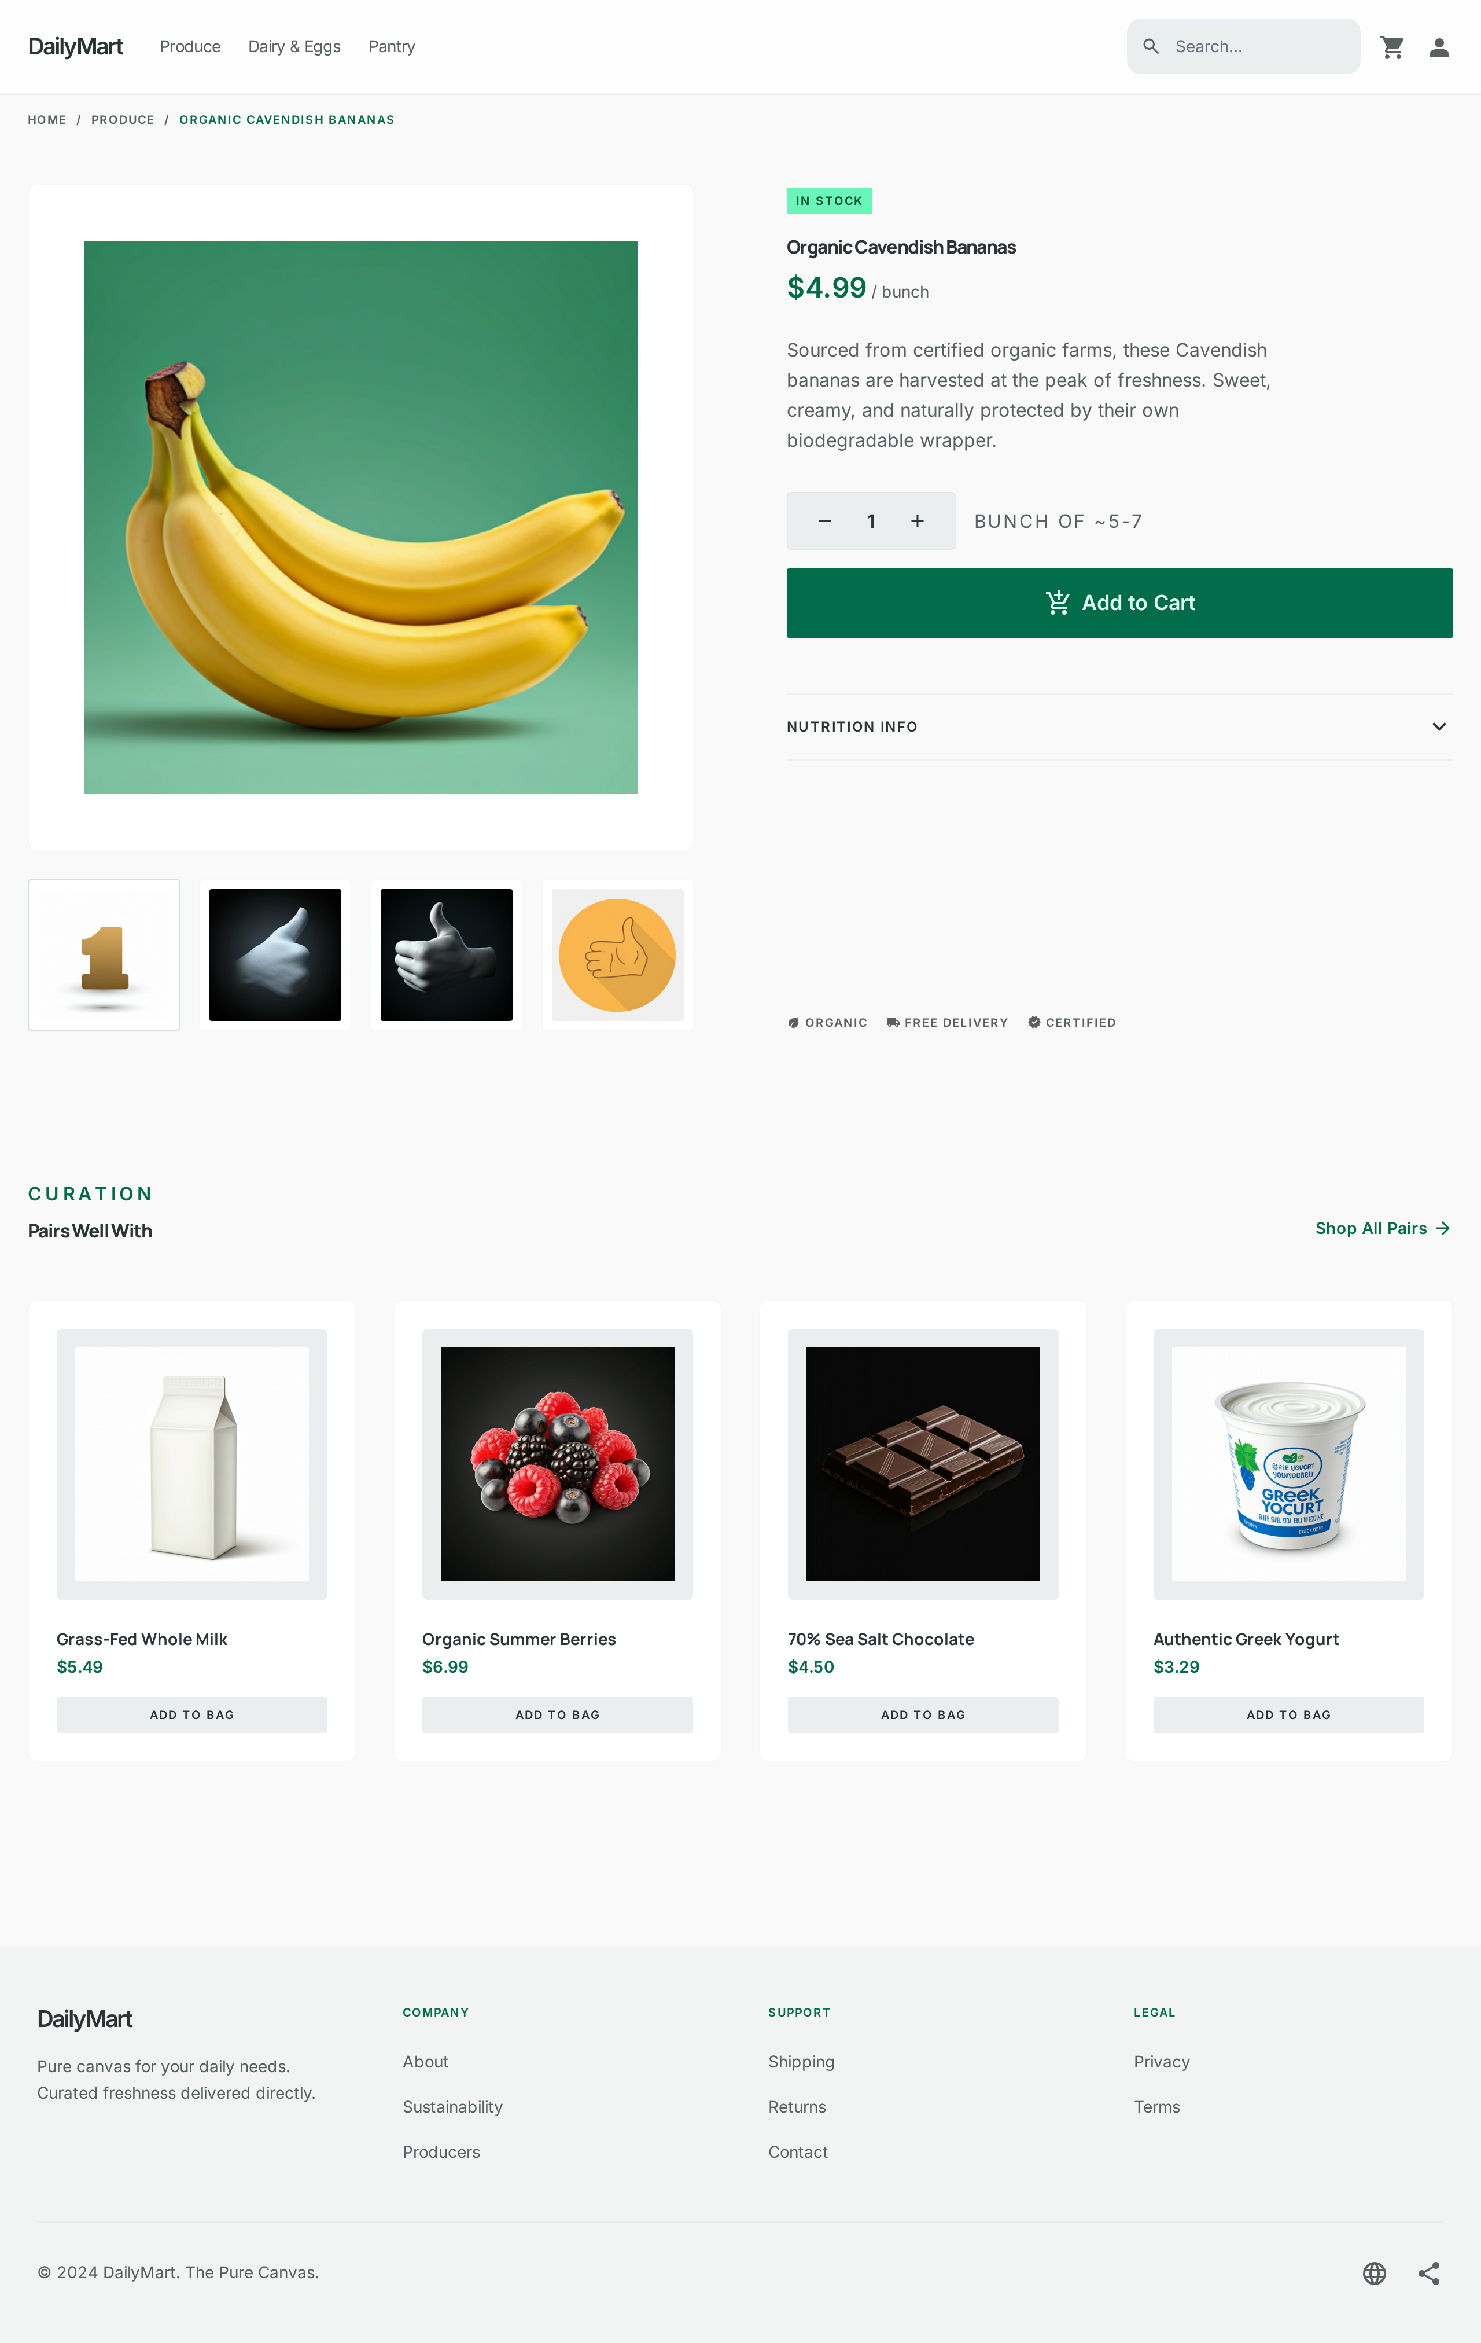Decrease quantity with the minus button
Screen dimensions: 1481x2343
point(824,522)
